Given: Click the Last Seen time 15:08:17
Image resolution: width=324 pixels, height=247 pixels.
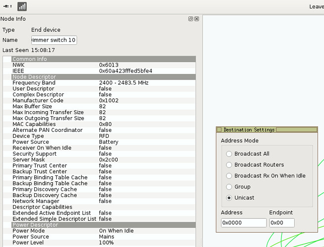Looking at the screenshot, I should pyautogui.click(x=43, y=50).
